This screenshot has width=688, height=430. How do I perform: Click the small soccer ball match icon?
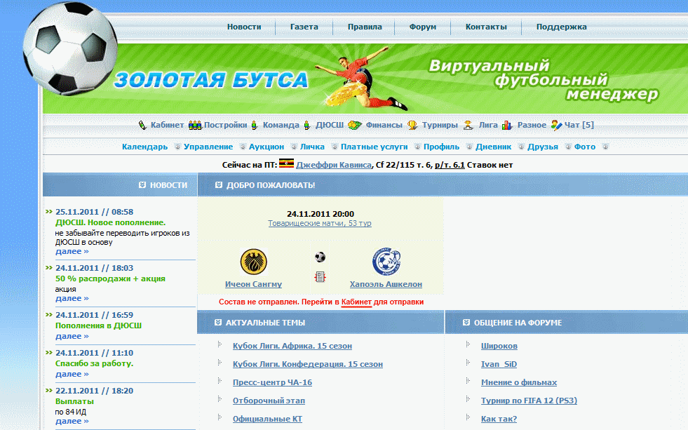(320, 257)
